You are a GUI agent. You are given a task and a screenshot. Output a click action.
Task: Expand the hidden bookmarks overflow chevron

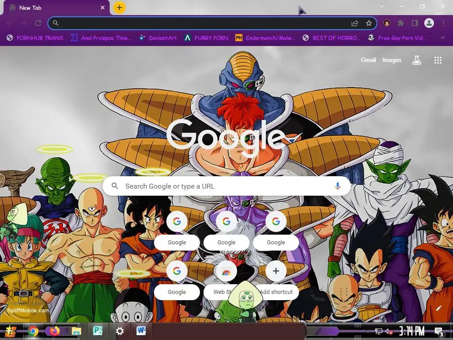pos(442,38)
